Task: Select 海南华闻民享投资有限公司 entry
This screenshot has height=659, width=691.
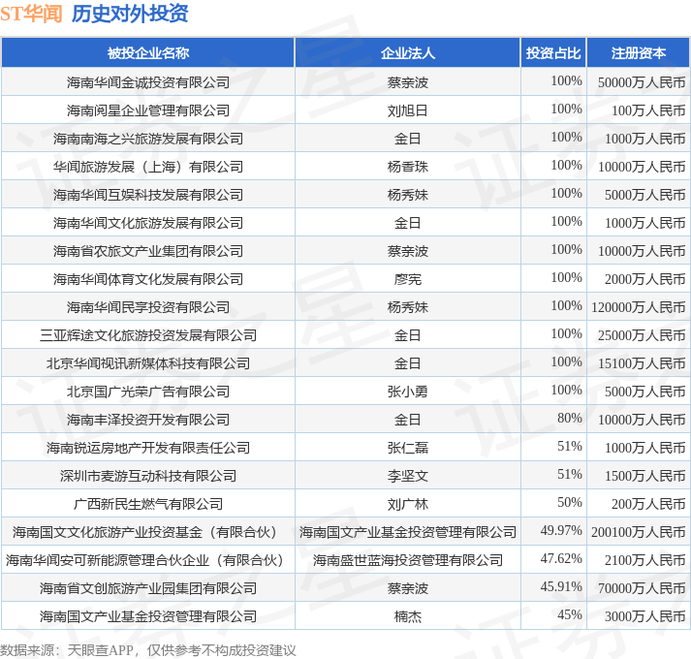Action: pos(148,307)
